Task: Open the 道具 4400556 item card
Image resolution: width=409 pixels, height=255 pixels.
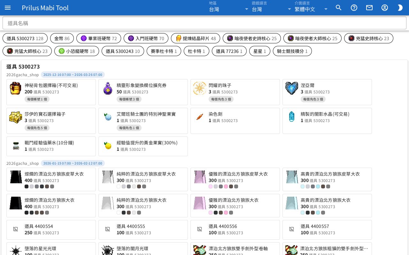Action: [x=235, y=229]
